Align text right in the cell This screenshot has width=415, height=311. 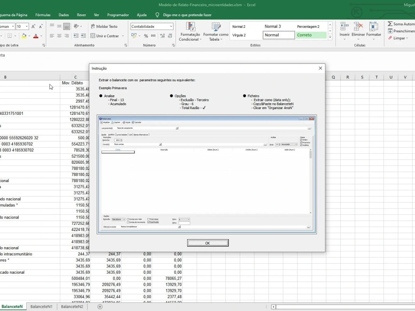67,36
